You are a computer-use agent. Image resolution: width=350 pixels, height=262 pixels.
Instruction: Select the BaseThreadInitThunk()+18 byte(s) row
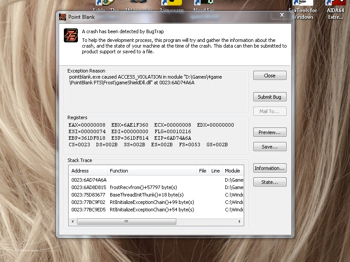[x=156, y=195]
